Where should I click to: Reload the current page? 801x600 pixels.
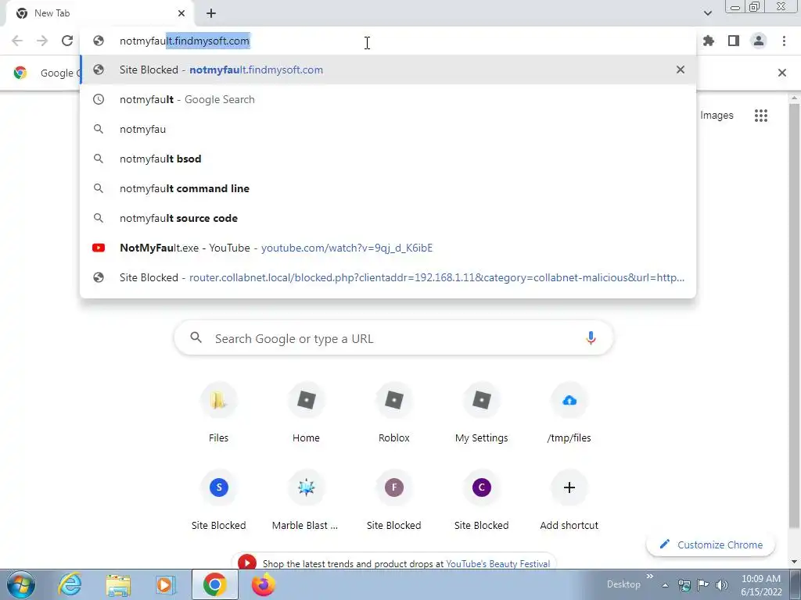coord(67,41)
